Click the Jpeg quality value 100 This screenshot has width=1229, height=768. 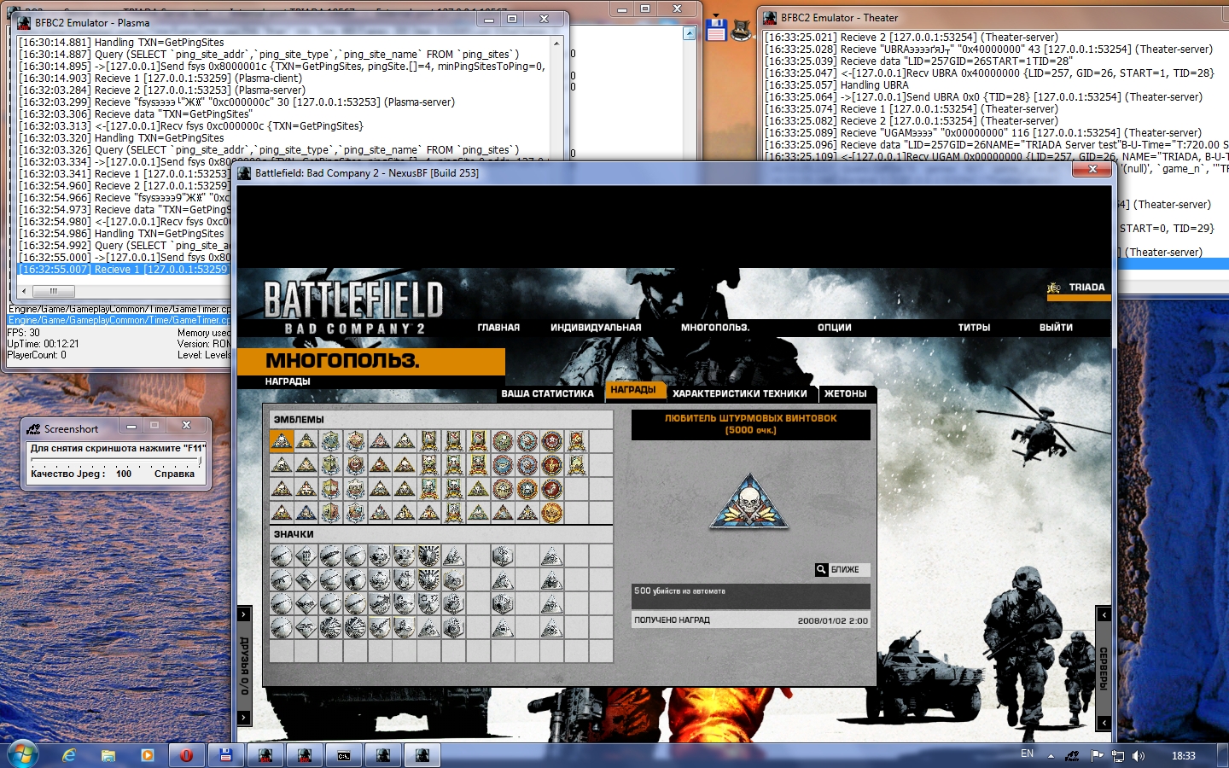pyautogui.click(x=124, y=474)
